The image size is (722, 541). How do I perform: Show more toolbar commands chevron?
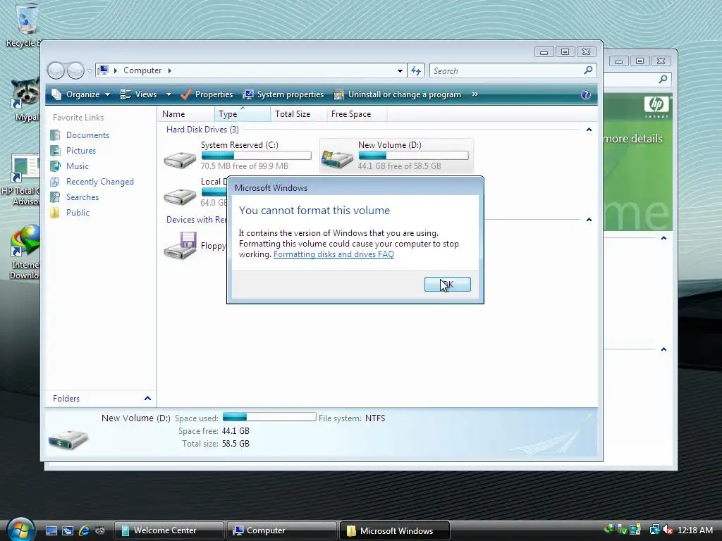click(475, 94)
